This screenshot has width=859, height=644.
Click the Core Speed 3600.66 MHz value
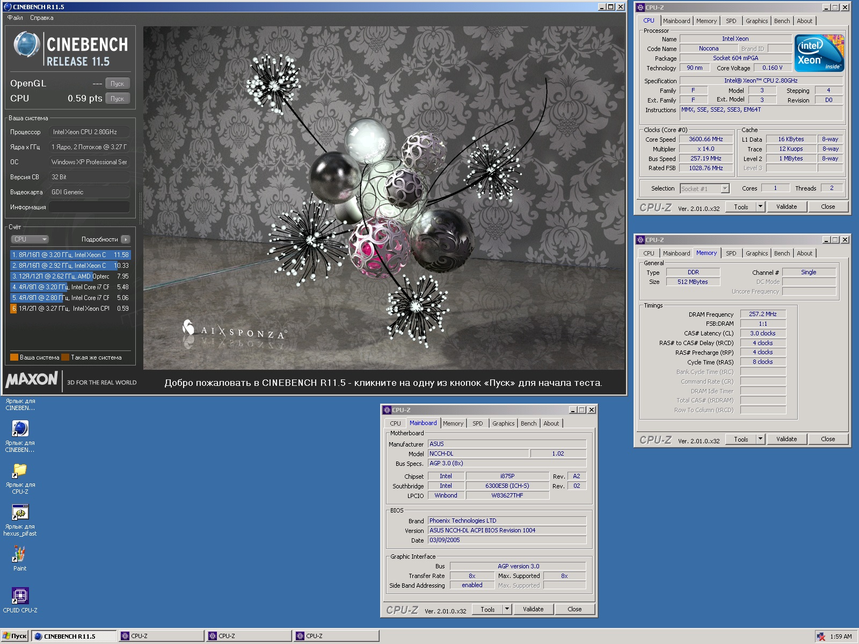pos(706,139)
